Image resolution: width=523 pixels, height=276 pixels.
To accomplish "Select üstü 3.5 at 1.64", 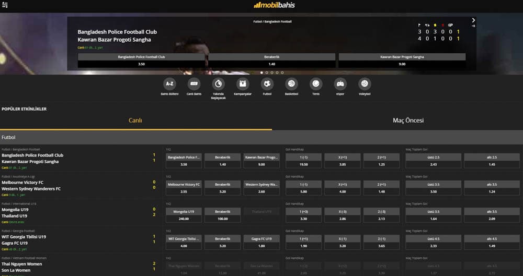I will coord(433,215).
